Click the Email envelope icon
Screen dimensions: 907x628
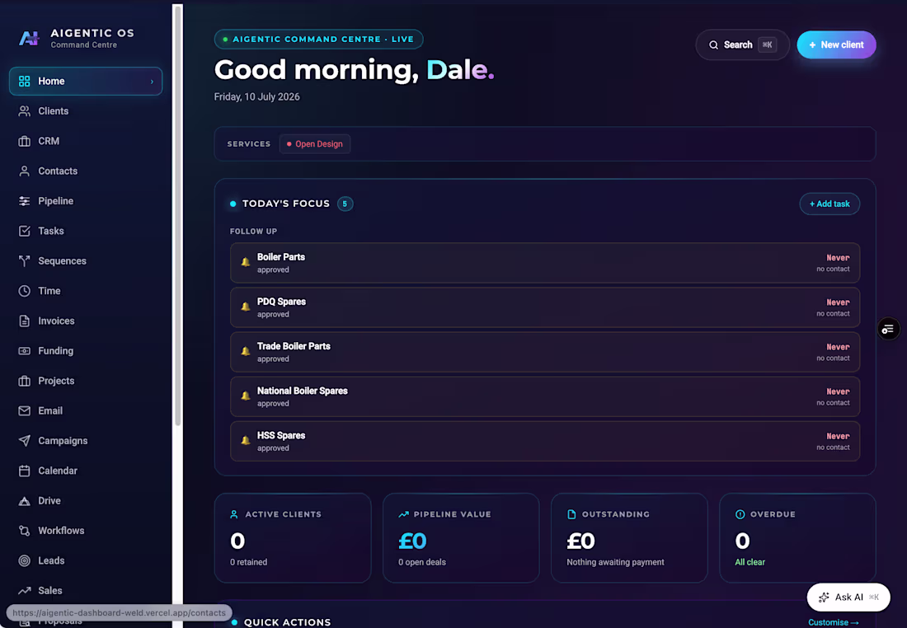(24, 410)
